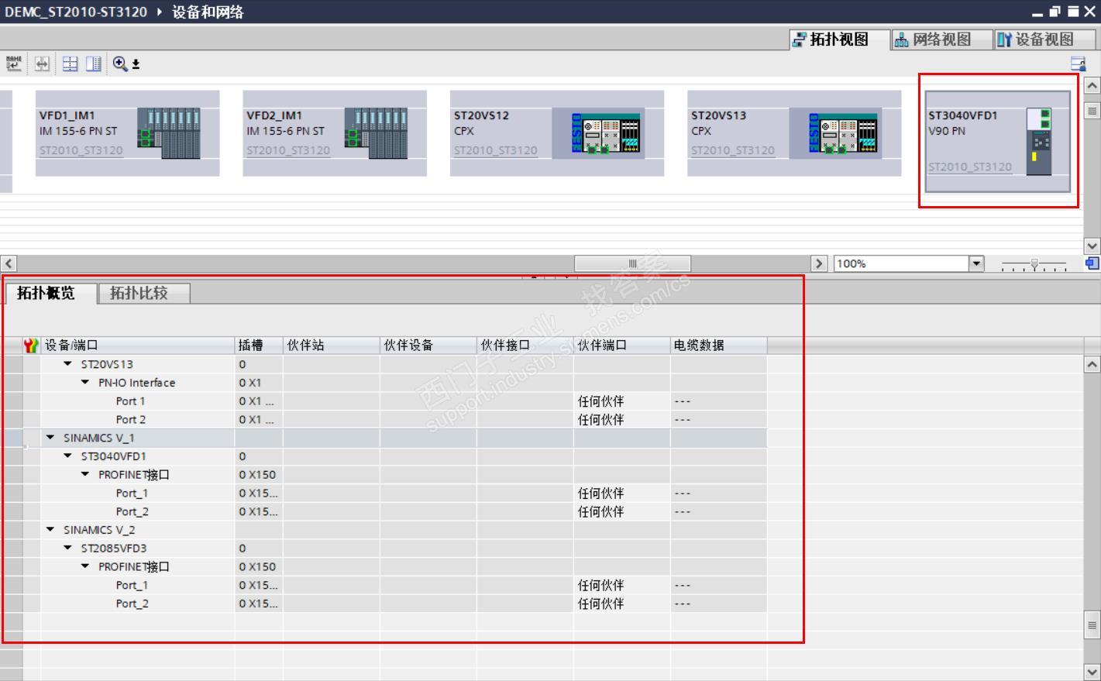Select Port 2 under ST20VS13 PN-IO Interface
Viewport: 1101px width, 681px height.
point(130,420)
